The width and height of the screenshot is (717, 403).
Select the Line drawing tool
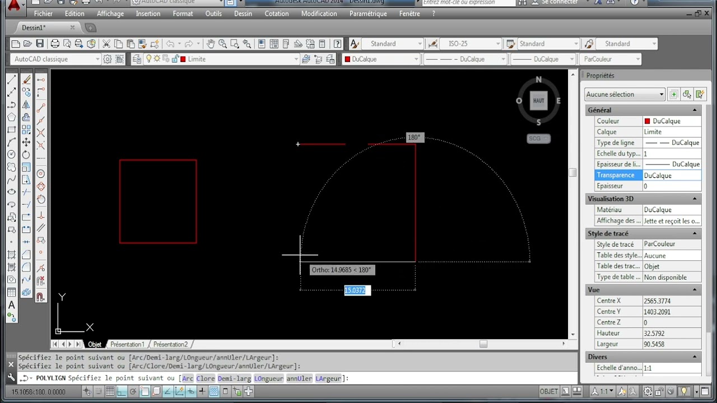coord(11,80)
